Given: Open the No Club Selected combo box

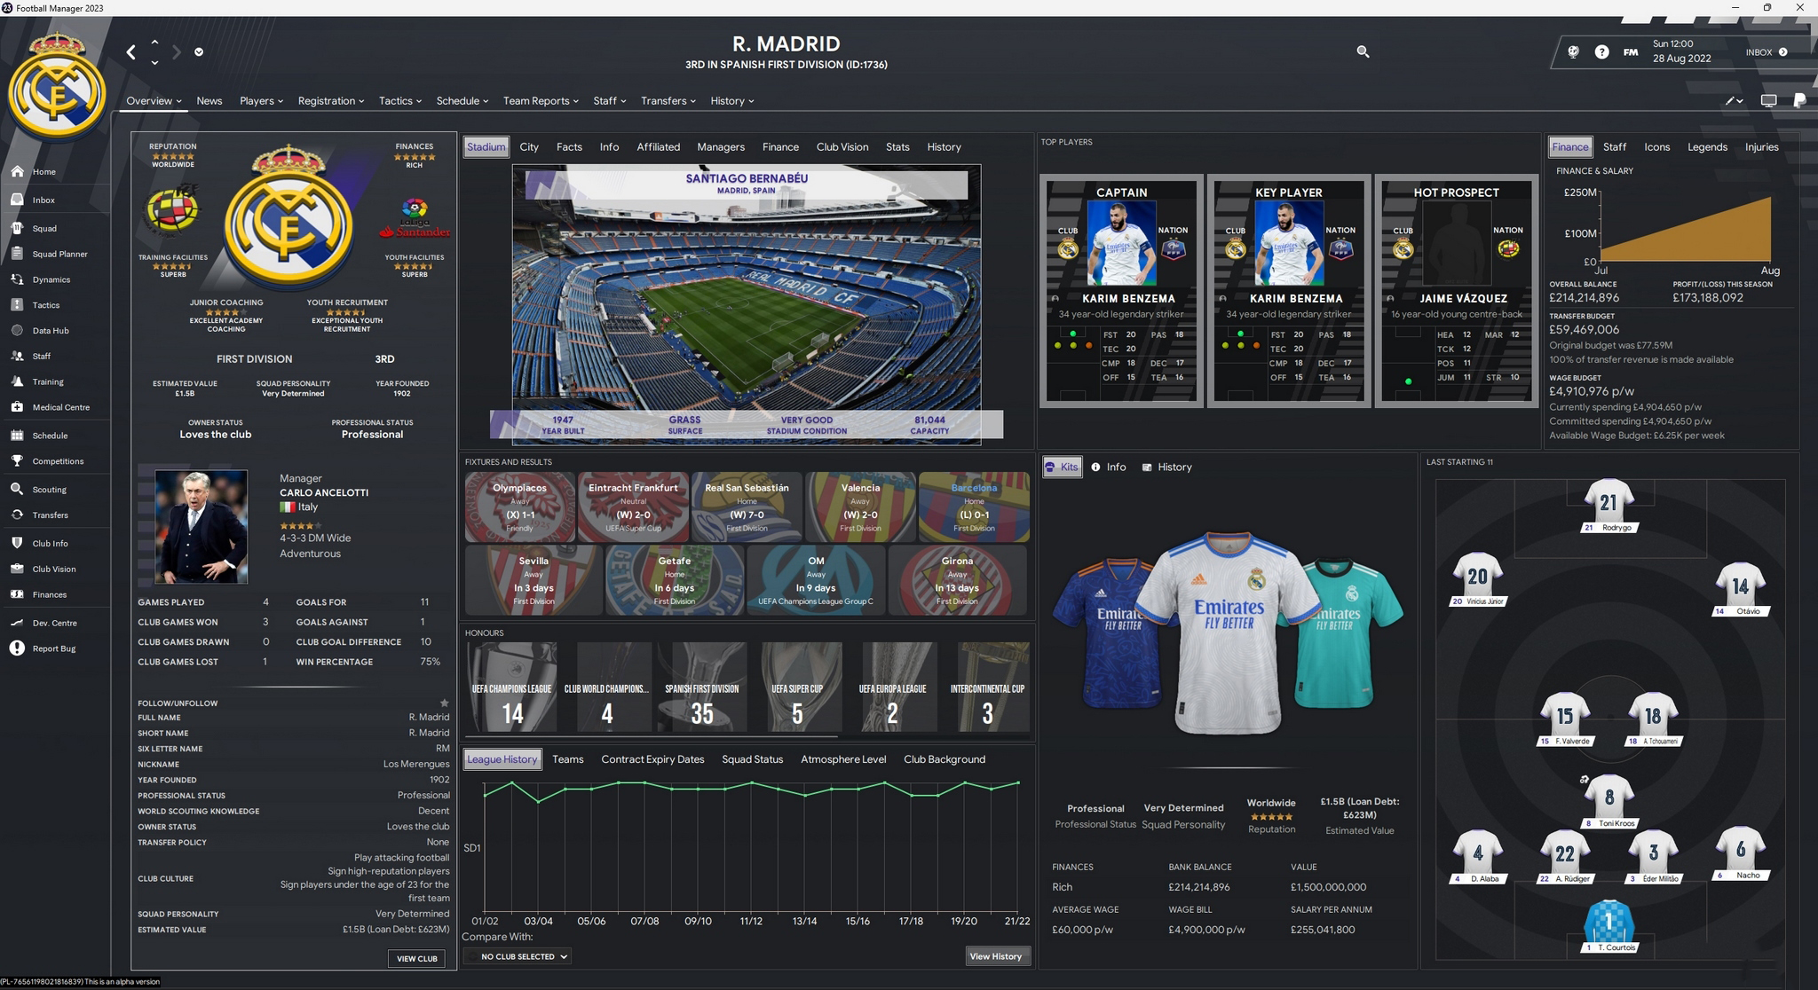Looking at the screenshot, I should [x=518, y=956].
